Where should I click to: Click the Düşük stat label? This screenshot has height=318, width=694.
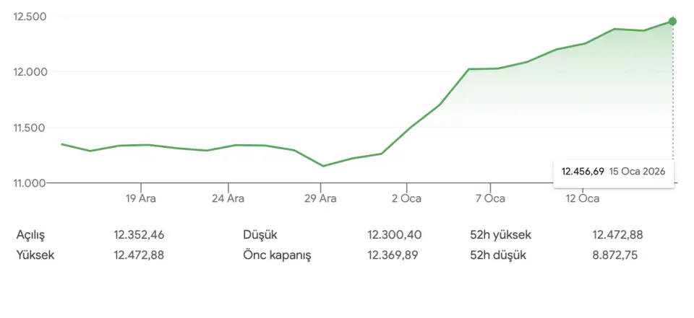[260, 235]
